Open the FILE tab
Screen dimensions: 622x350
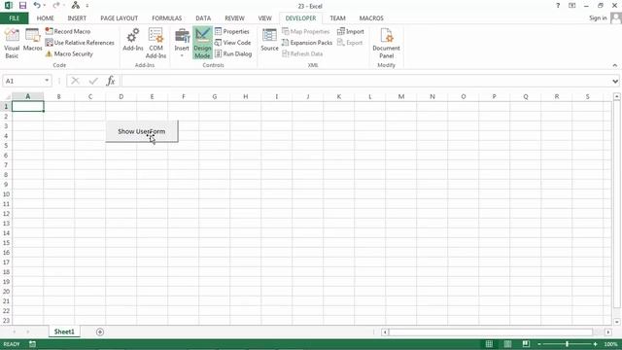[x=15, y=18]
